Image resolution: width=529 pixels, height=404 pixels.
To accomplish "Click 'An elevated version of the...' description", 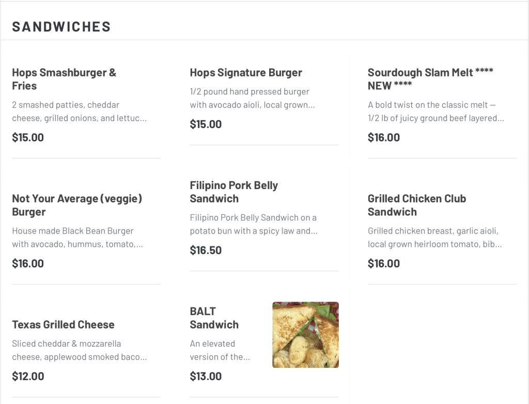I will pyautogui.click(x=220, y=350).
